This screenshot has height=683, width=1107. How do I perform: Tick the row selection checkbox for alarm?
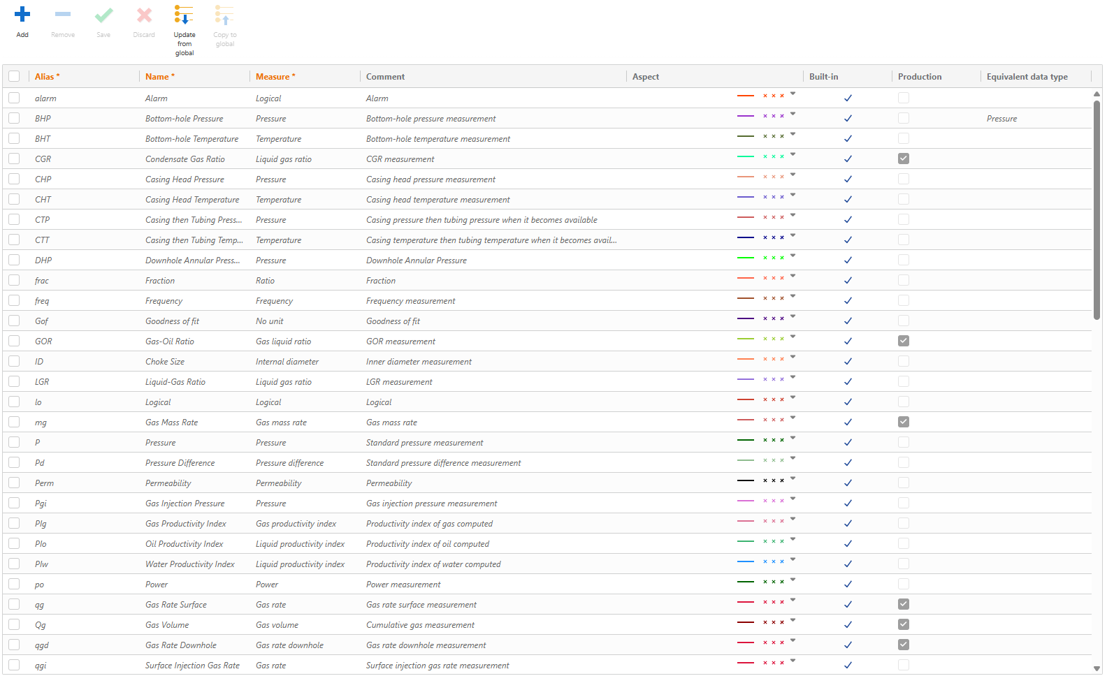pos(14,98)
